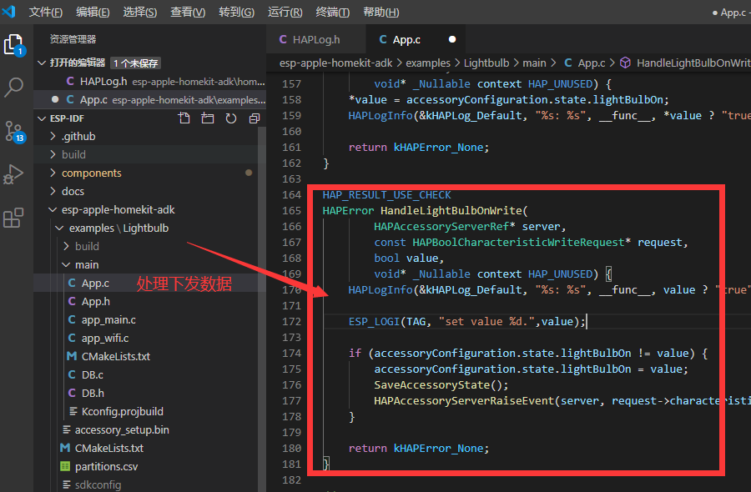The image size is (751, 492).
Task: Collapse the ESP-IDF section
Action: tap(42, 118)
